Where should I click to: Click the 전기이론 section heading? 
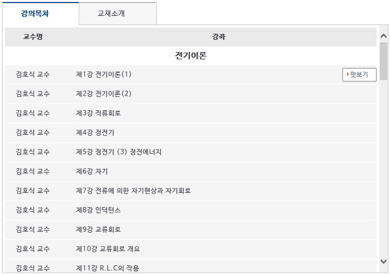click(190, 56)
